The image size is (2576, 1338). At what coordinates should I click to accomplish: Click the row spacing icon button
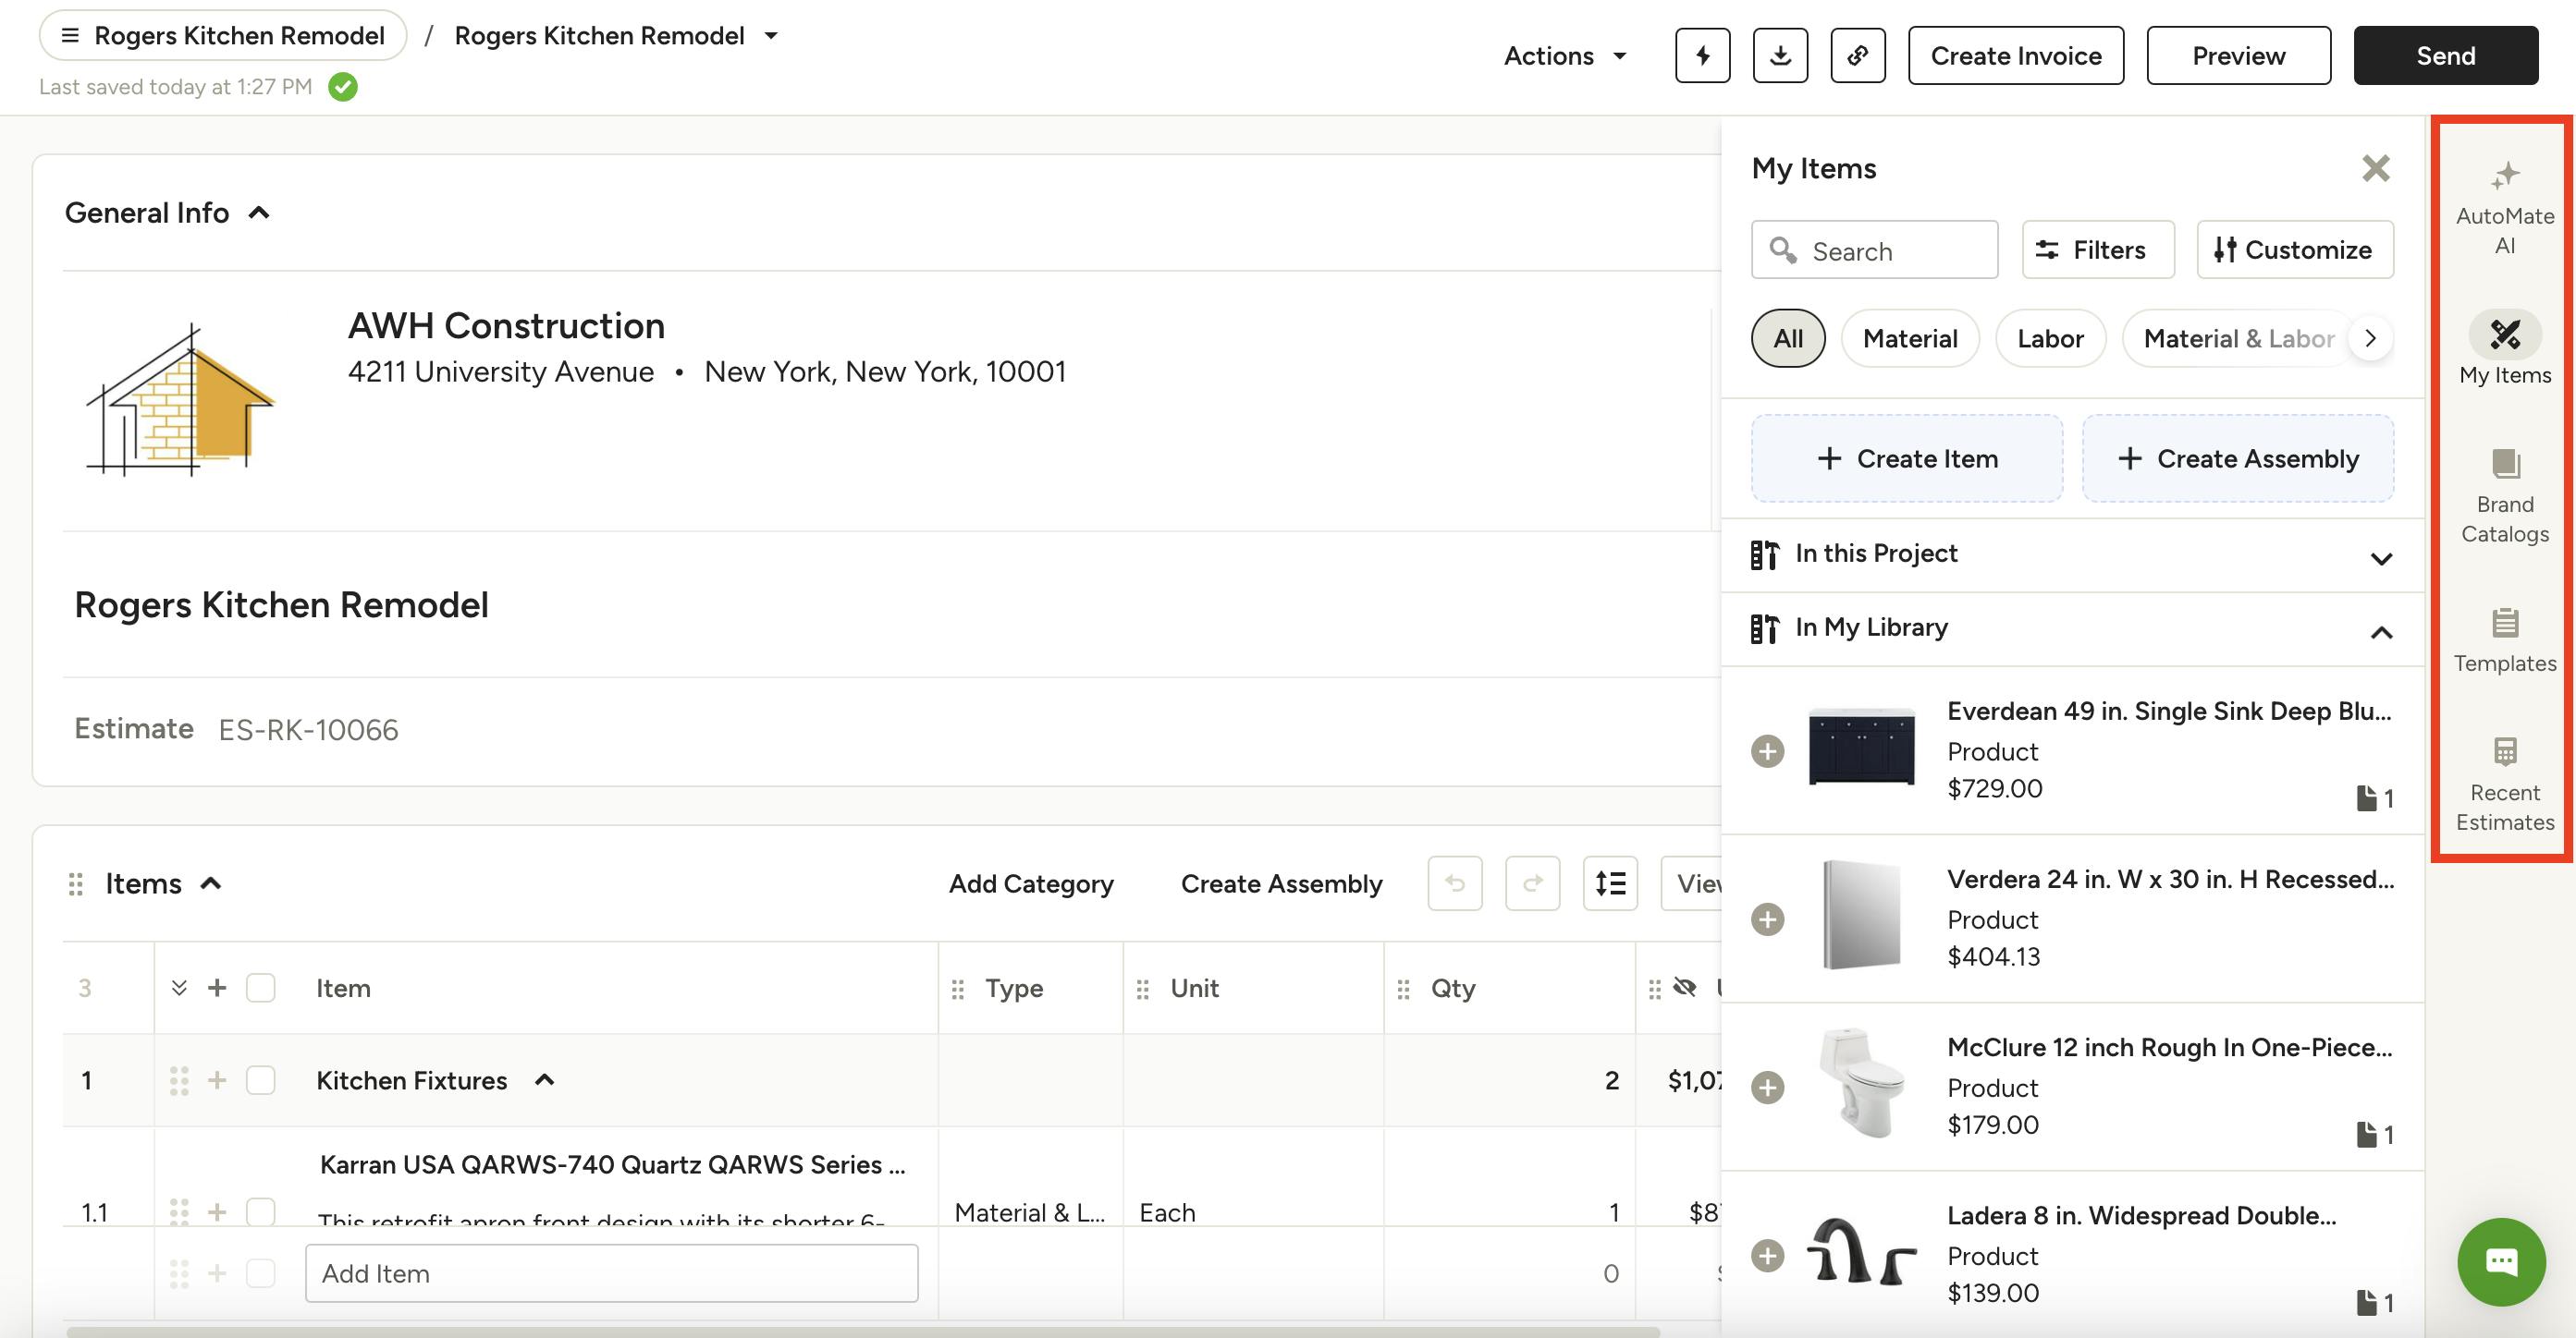click(x=1610, y=882)
